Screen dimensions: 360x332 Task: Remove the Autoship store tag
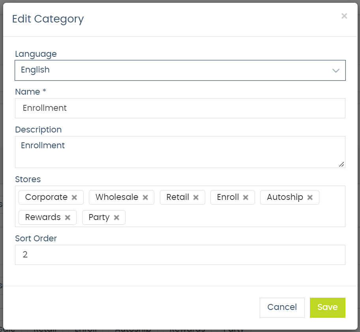310,197
